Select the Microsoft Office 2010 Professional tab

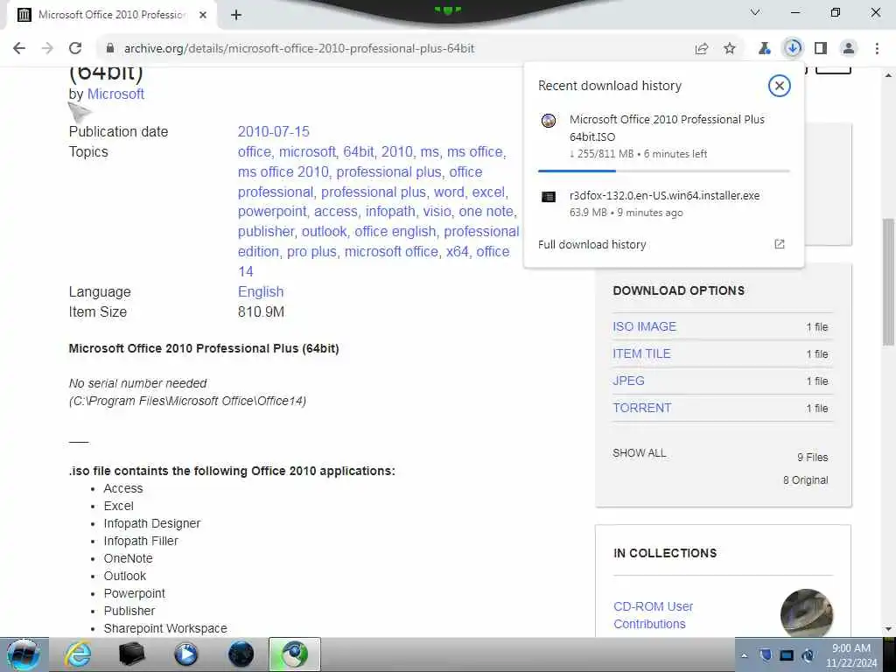tap(111, 15)
